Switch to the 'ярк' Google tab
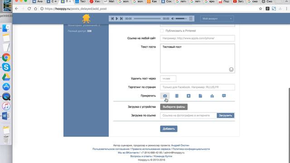 [x=209, y=1]
